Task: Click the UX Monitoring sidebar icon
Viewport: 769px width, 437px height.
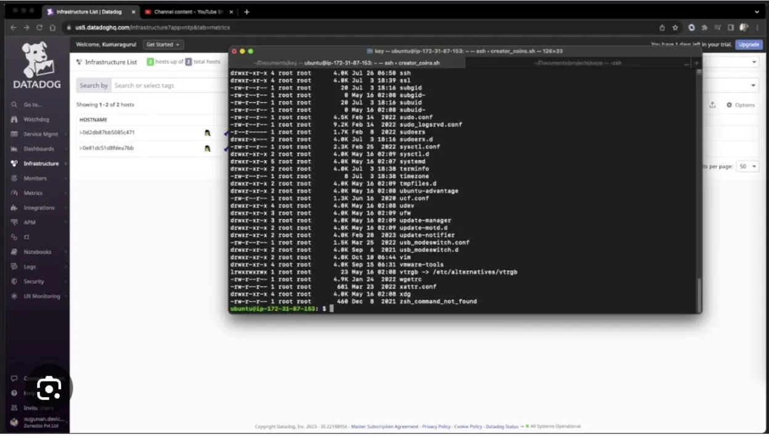Action: 14,296
